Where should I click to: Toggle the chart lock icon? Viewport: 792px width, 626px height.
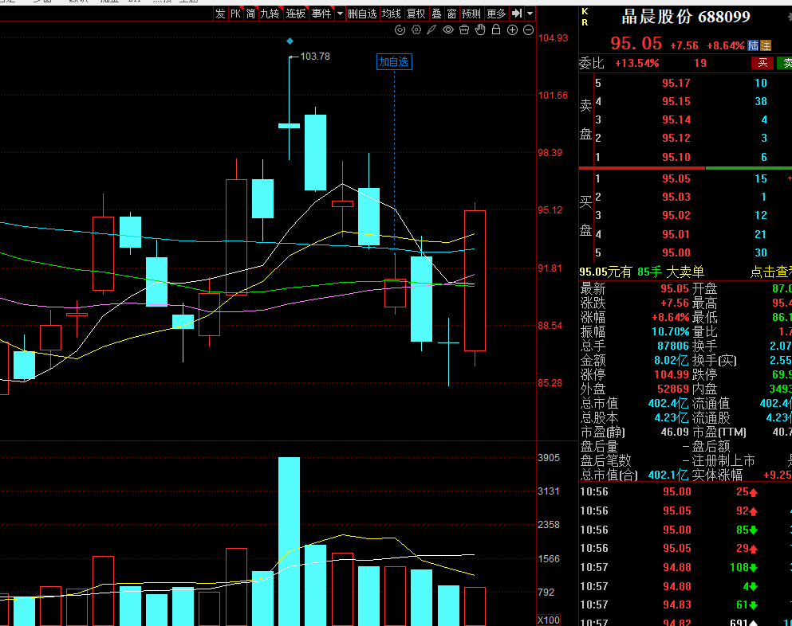496,29
